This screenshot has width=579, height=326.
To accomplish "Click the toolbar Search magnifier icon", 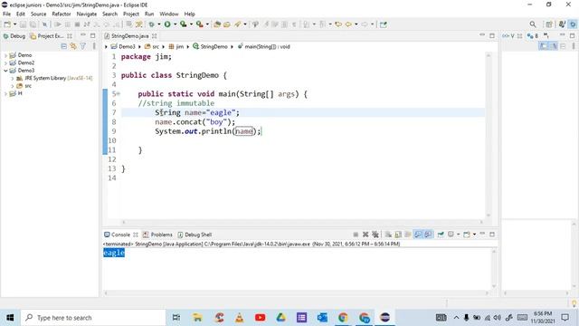I will (x=533, y=24).
